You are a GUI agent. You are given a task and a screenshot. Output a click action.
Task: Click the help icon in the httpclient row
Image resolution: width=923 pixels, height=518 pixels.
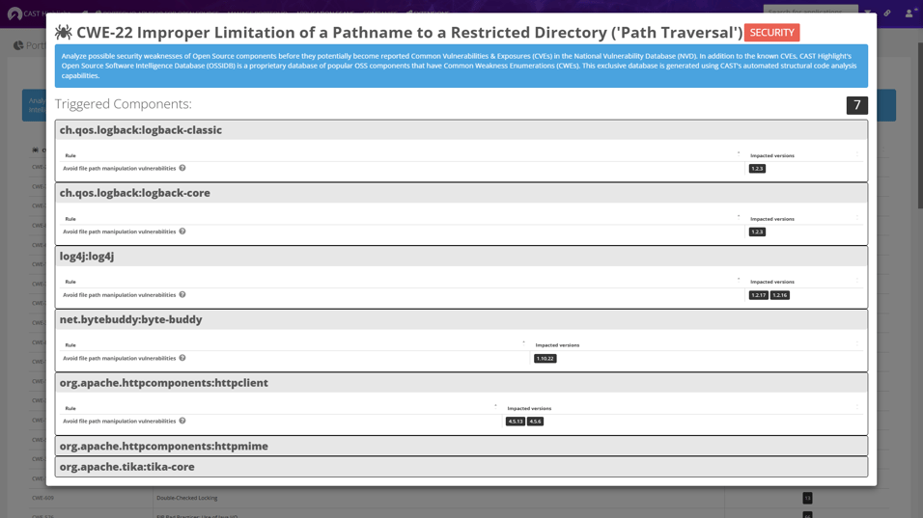[x=182, y=421]
